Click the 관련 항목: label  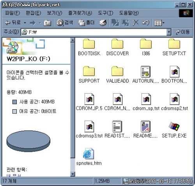(x=17, y=170)
